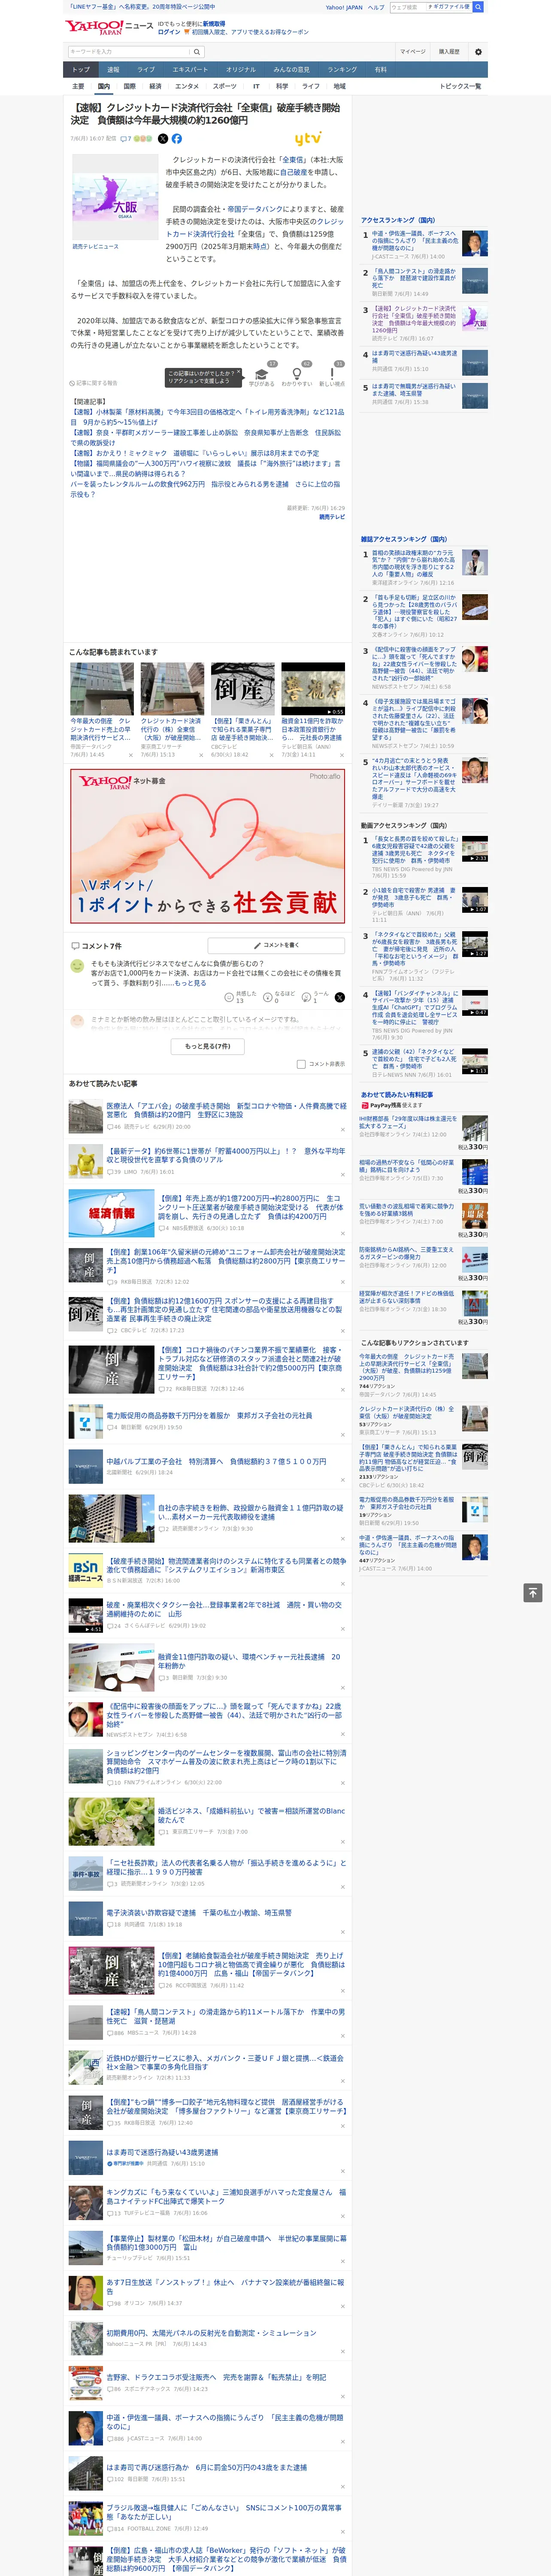React with わかりやすい lightbulb icon
Screen dimensions: 551x2576
(x=297, y=373)
